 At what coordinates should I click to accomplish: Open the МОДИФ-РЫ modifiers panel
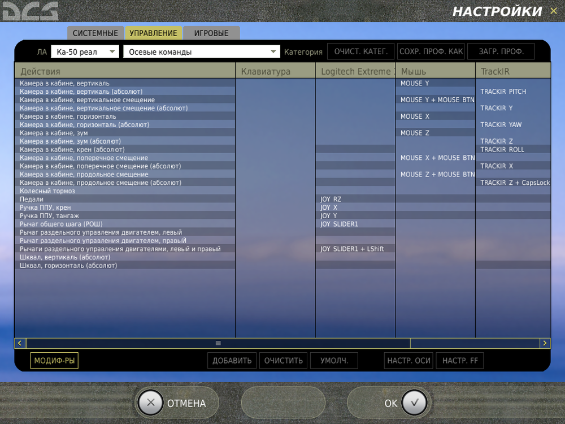pyautogui.click(x=54, y=360)
